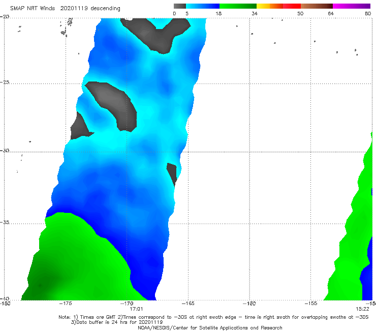Click the longitude axis label '-175'

[66, 304]
